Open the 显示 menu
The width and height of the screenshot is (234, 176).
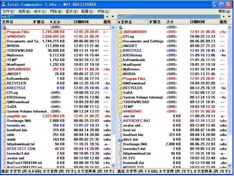coord(72,11)
